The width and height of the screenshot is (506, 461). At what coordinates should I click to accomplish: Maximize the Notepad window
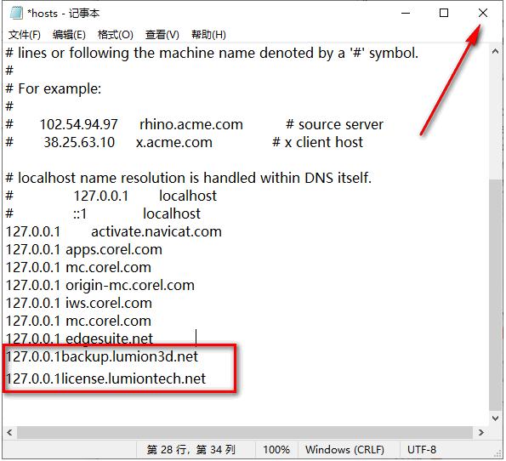click(444, 14)
